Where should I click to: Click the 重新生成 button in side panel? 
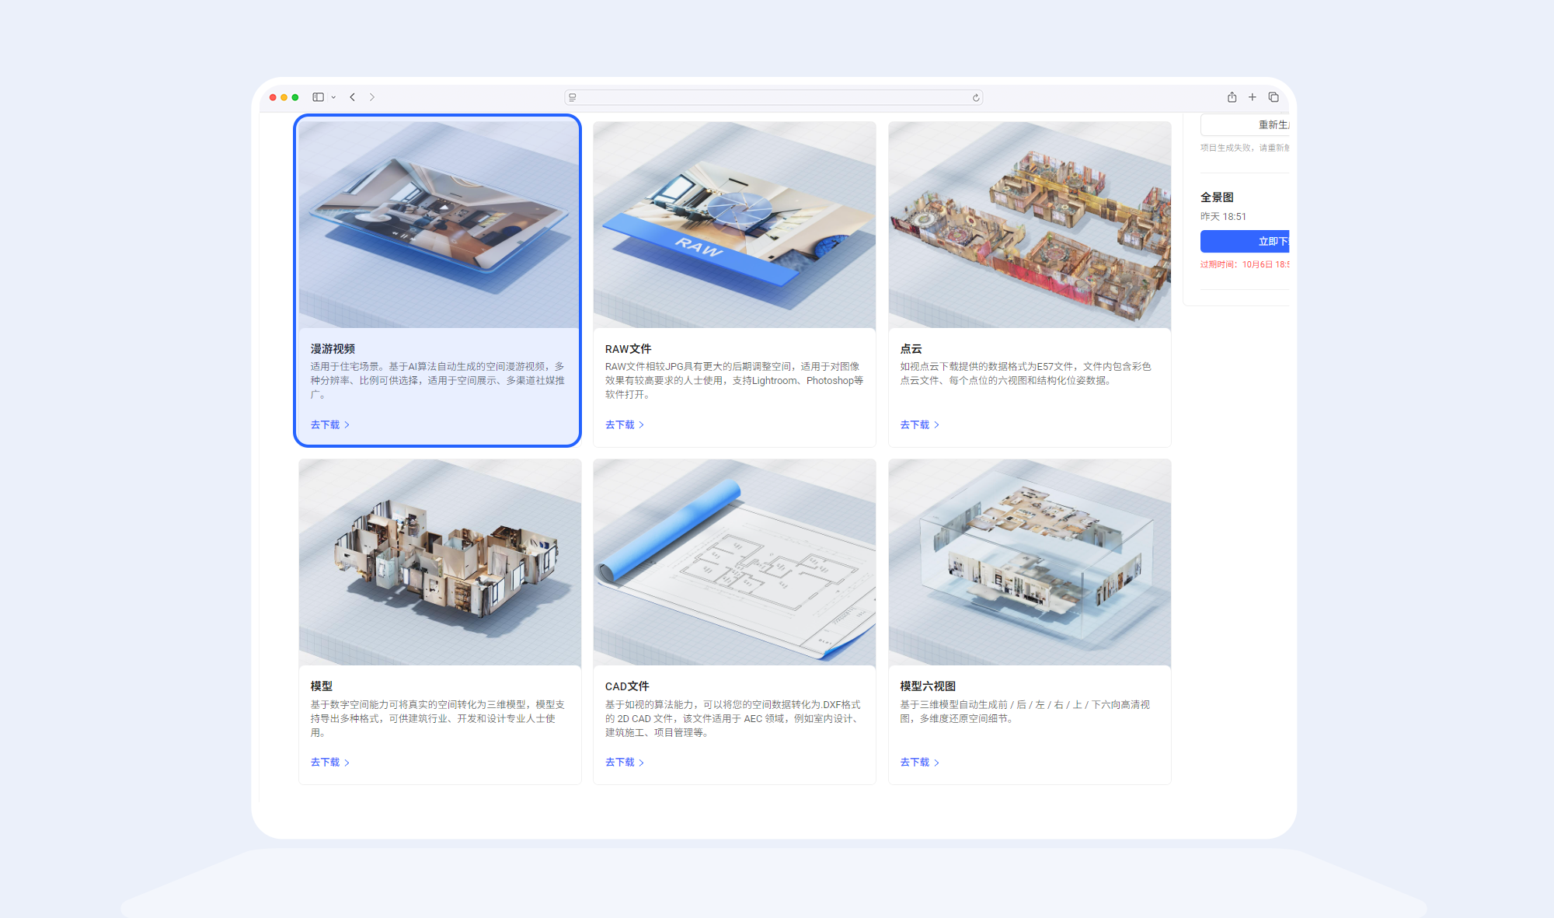1245,124
